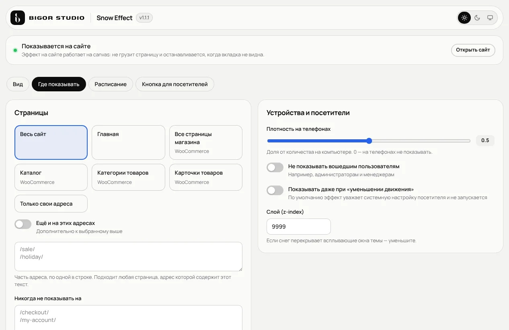Viewport: 509px width, 330px height.
Task: Click the "Snow Effect" title
Action: click(115, 18)
